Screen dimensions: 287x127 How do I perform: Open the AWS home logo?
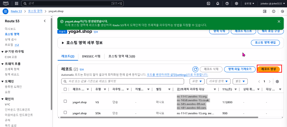click(6, 3)
